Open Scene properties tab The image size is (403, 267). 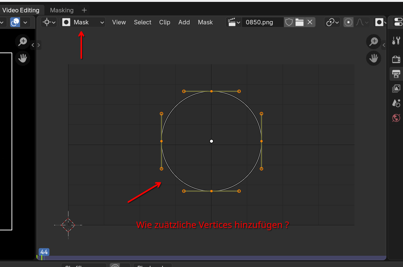click(x=396, y=103)
